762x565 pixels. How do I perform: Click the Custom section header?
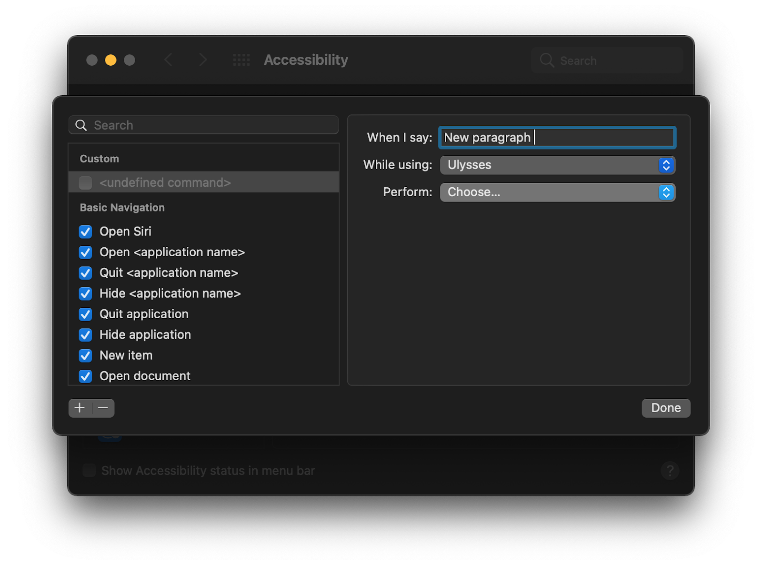(x=100, y=159)
